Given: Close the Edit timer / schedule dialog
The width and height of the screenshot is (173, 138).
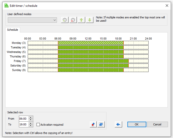Looking at the screenshot, I should tap(167, 6).
